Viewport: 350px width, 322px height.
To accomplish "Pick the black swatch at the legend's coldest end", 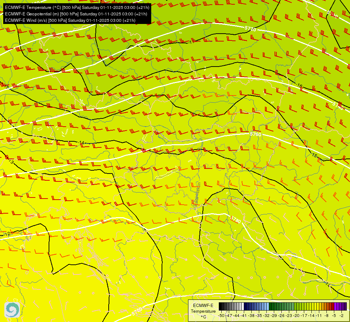I will (220, 307).
